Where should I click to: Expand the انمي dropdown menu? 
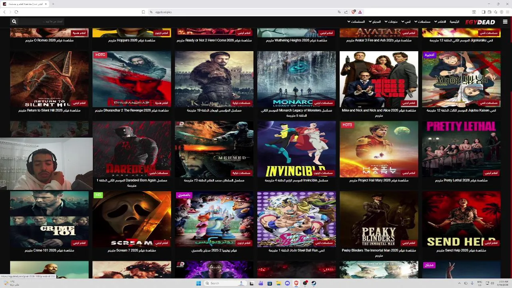406,22
